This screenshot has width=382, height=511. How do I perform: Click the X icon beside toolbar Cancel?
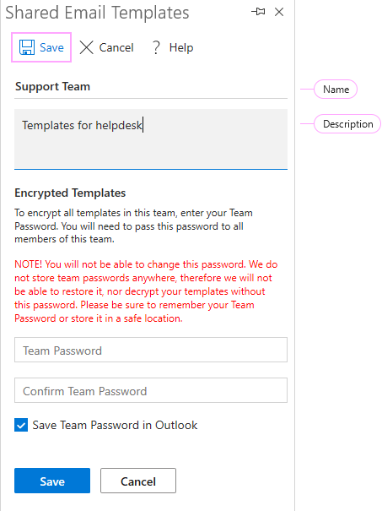click(87, 47)
